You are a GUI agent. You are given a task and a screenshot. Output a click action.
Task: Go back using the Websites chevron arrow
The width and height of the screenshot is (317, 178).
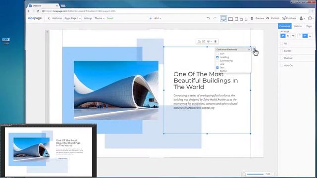(x=49, y=18)
